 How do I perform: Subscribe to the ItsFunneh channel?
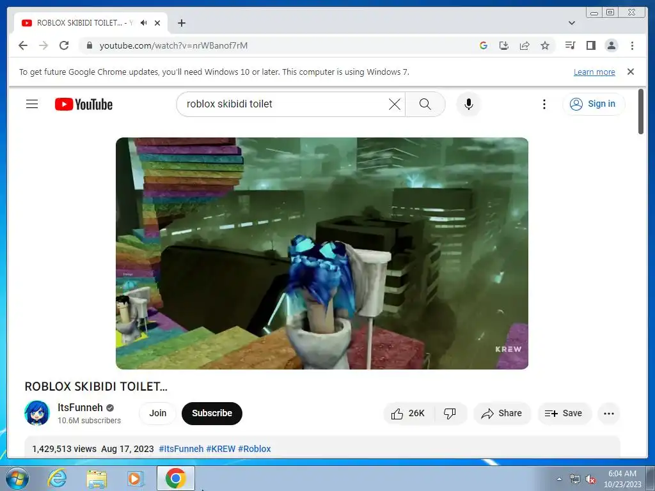coord(212,414)
